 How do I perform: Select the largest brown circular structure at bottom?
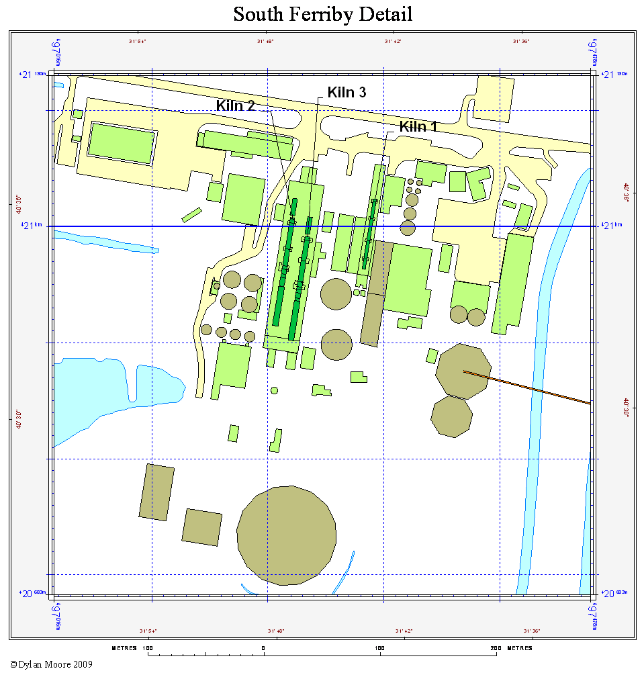click(x=287, y=535)
